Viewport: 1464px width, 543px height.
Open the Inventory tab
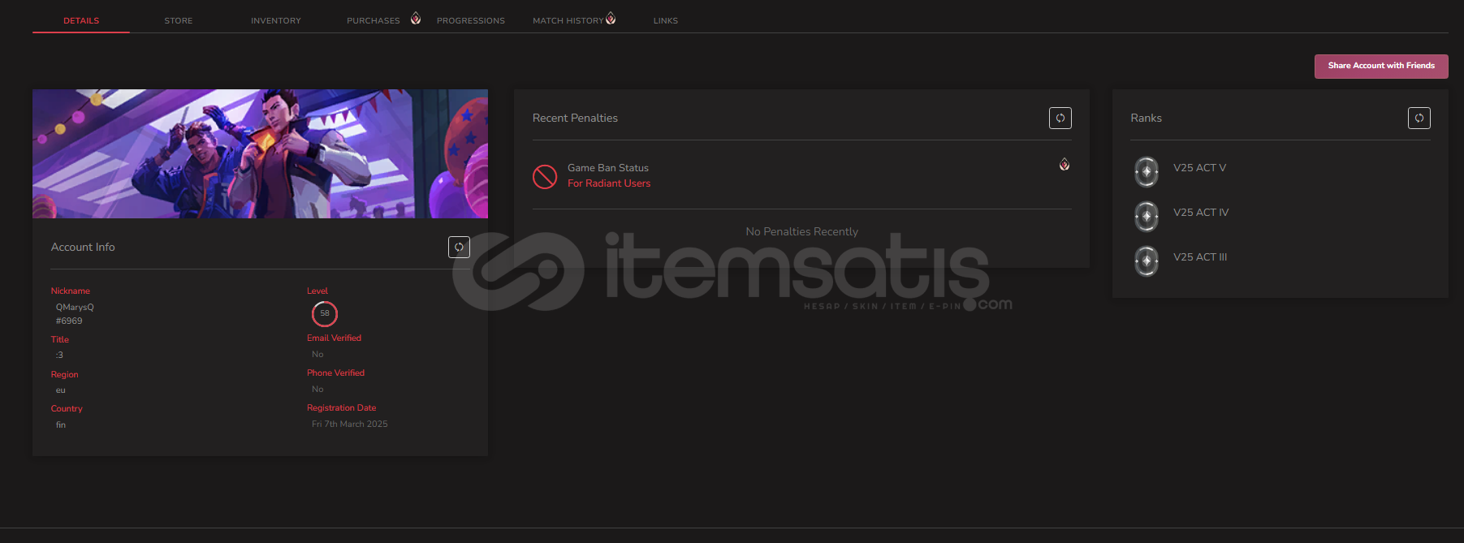pos(276,20)
